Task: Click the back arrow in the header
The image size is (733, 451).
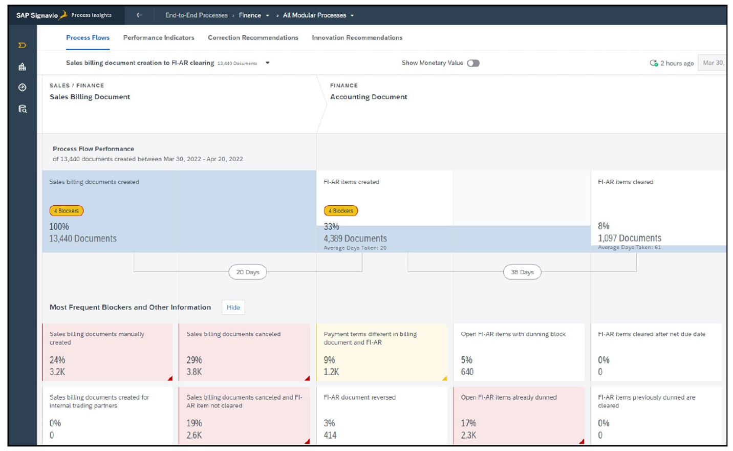Action: coord(139,15)
